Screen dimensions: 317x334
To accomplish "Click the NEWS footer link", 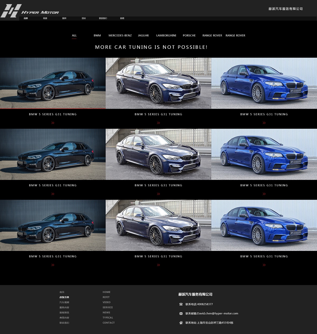I will tap(106, 312).
